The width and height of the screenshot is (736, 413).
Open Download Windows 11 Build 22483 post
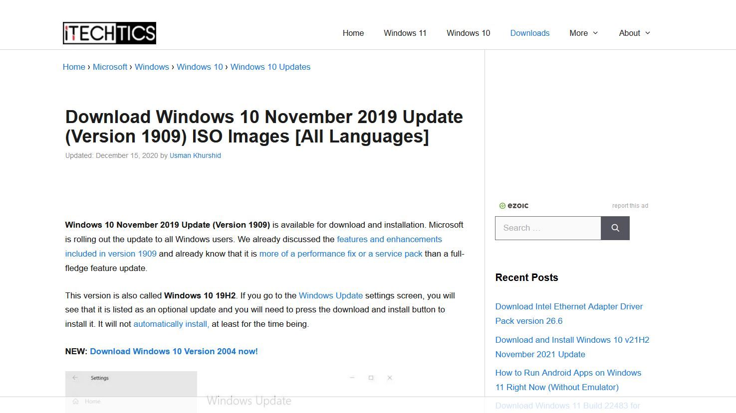click(x=568, y=406)
